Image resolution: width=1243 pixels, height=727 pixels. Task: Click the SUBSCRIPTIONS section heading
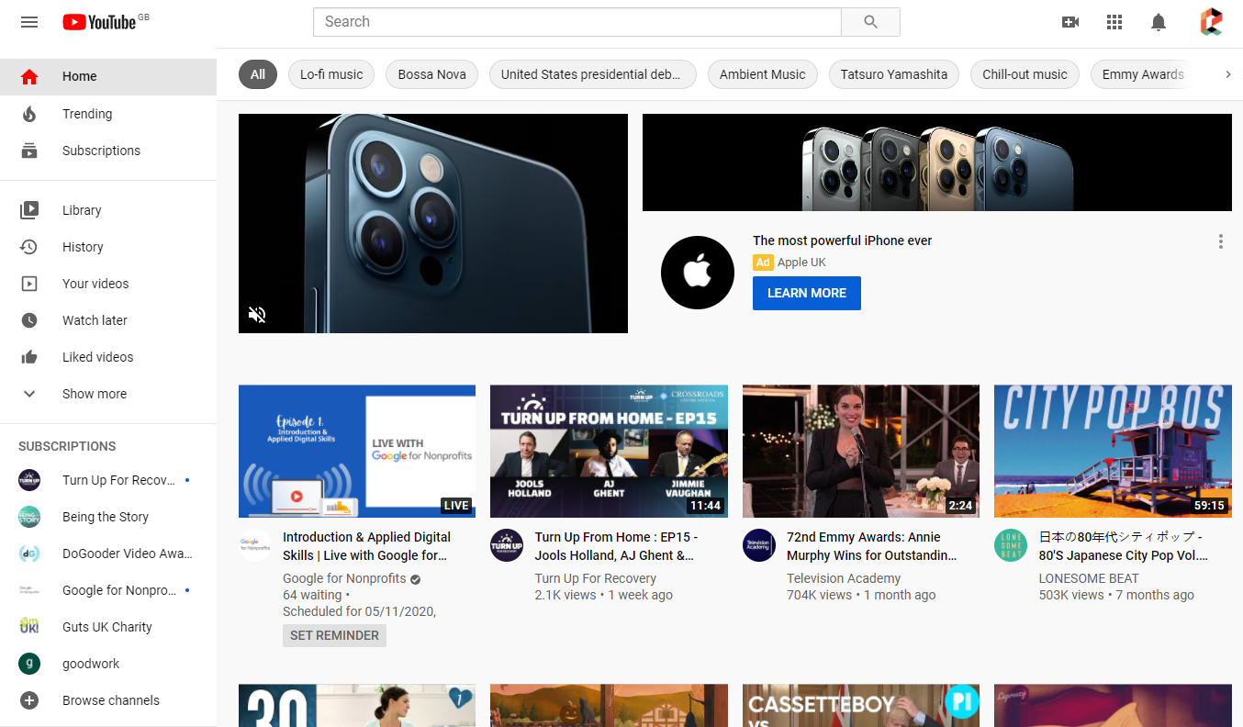67,446
